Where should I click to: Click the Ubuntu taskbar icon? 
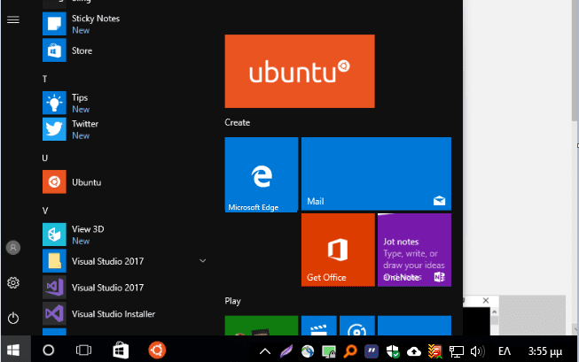click(157, 350)
